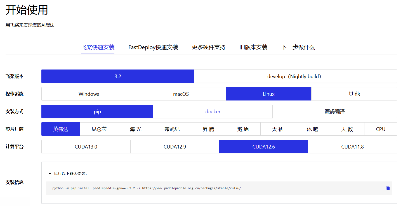Select CPU as chip option

381,129
